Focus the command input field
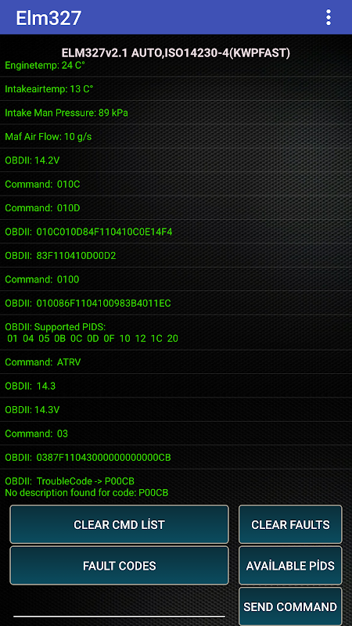Screen dimensions: 352x626 coord(120,607)
